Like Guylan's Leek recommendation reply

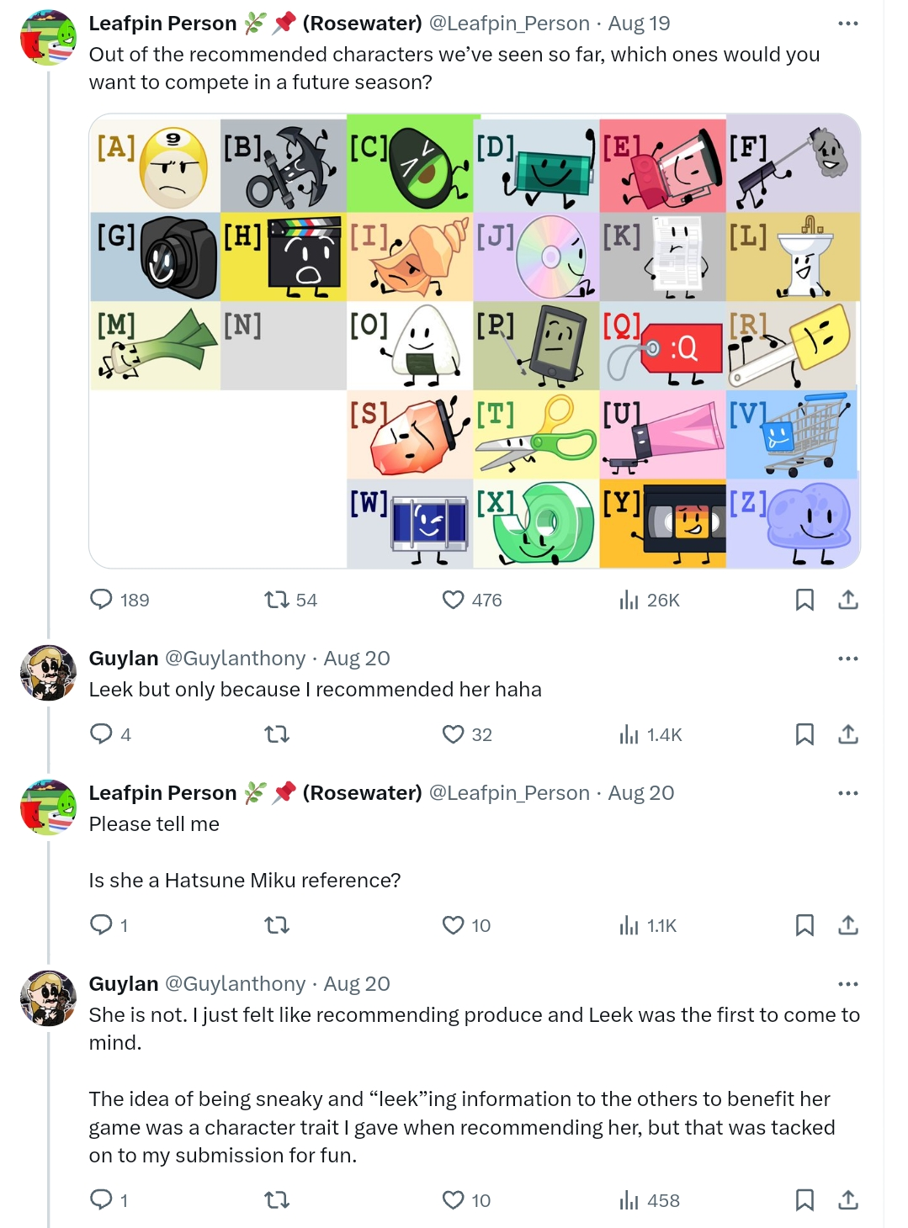454,734
